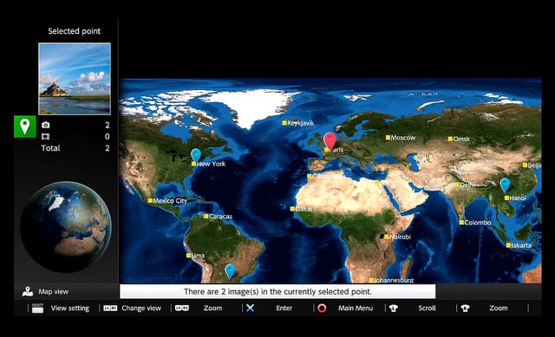Screen dimensions: 555x337
Task: Click the green location pin icon
Action: pos(25,126)
